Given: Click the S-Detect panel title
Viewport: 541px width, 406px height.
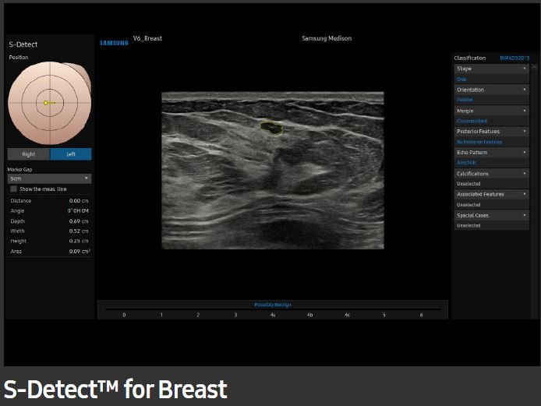Looking at the screenshot, I should (x=23, y=44).
